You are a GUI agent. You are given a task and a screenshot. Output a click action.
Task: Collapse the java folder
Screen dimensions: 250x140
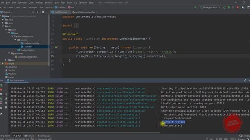(9, 33)
